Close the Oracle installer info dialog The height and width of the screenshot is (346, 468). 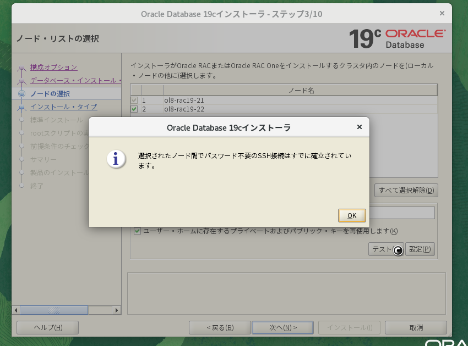point(360,127)
